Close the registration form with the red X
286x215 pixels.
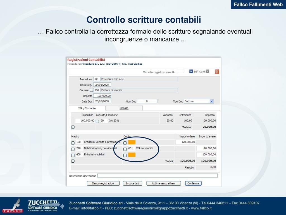[x=217, y=71]
